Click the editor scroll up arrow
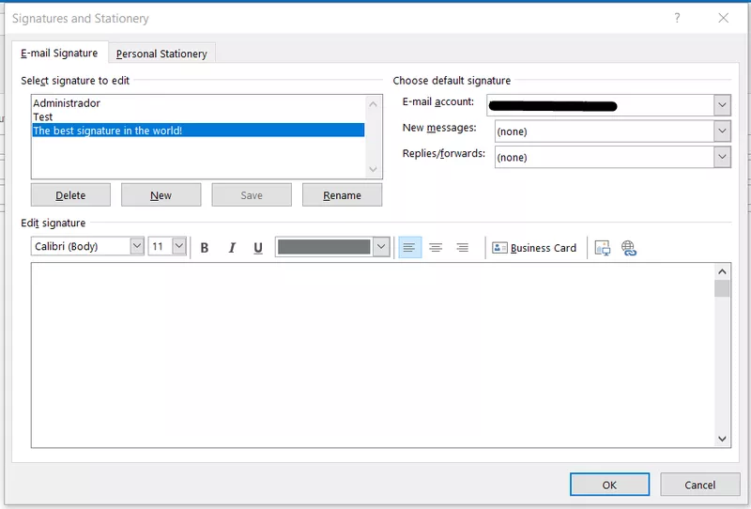The image size is (751, 509). (722, 271)
